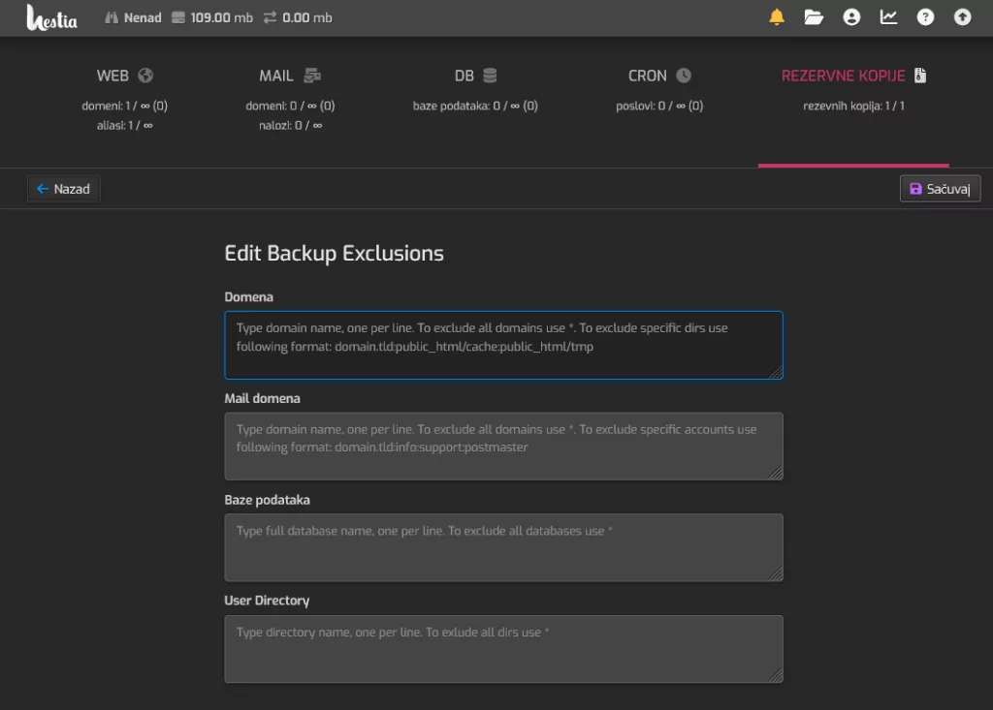Click the CRON clock icon

[684, 76]
